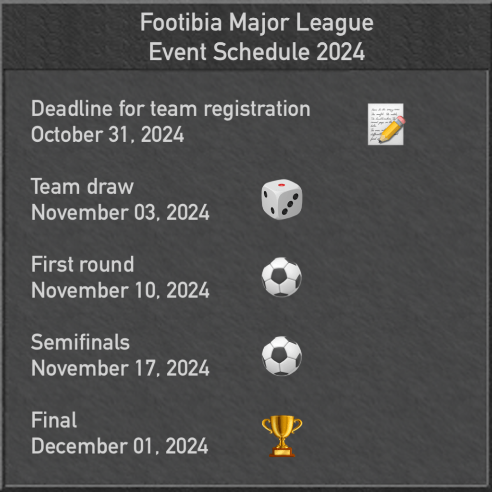Click the memo and pencil registration icon

[386, 124]
